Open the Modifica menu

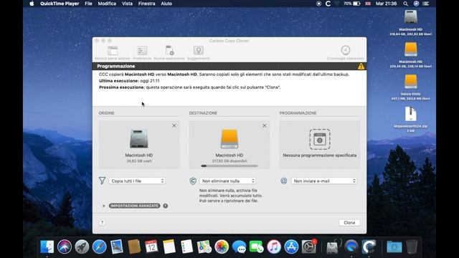107,4
